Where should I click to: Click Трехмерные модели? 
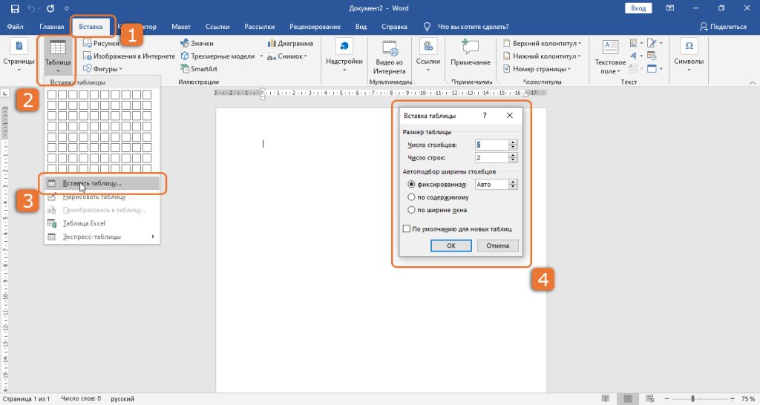pos(217,56)
